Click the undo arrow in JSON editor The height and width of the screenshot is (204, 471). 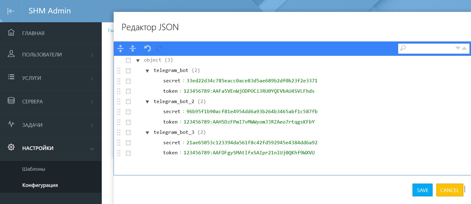coord(147,48)
